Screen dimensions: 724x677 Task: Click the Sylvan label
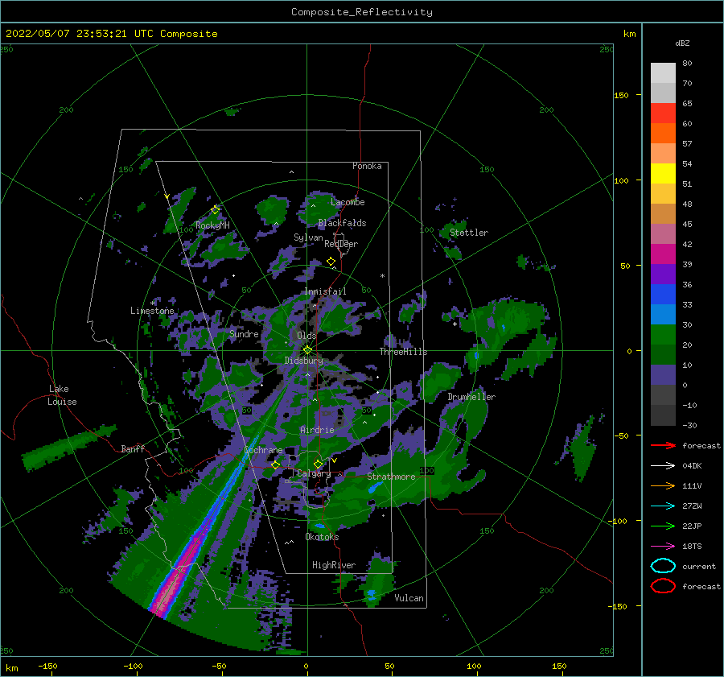click(308, 238)
